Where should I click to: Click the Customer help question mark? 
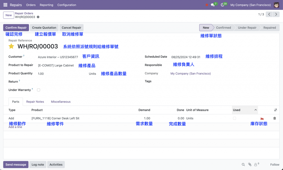point(24,56)
